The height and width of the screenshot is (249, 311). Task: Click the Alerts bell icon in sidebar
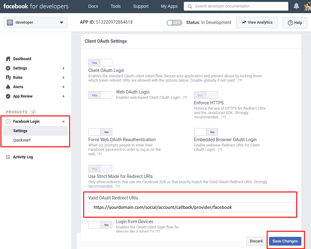(x=8, y=87)
